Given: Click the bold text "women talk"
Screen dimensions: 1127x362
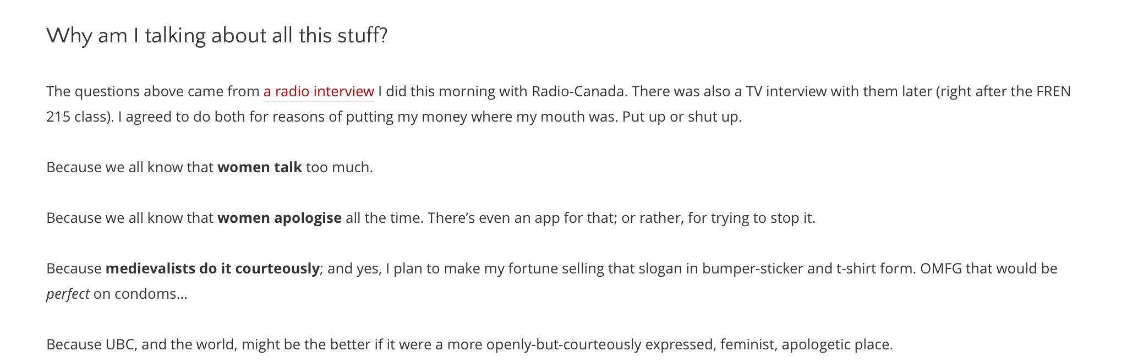Looking at the screenshot, I should point(259,167).
